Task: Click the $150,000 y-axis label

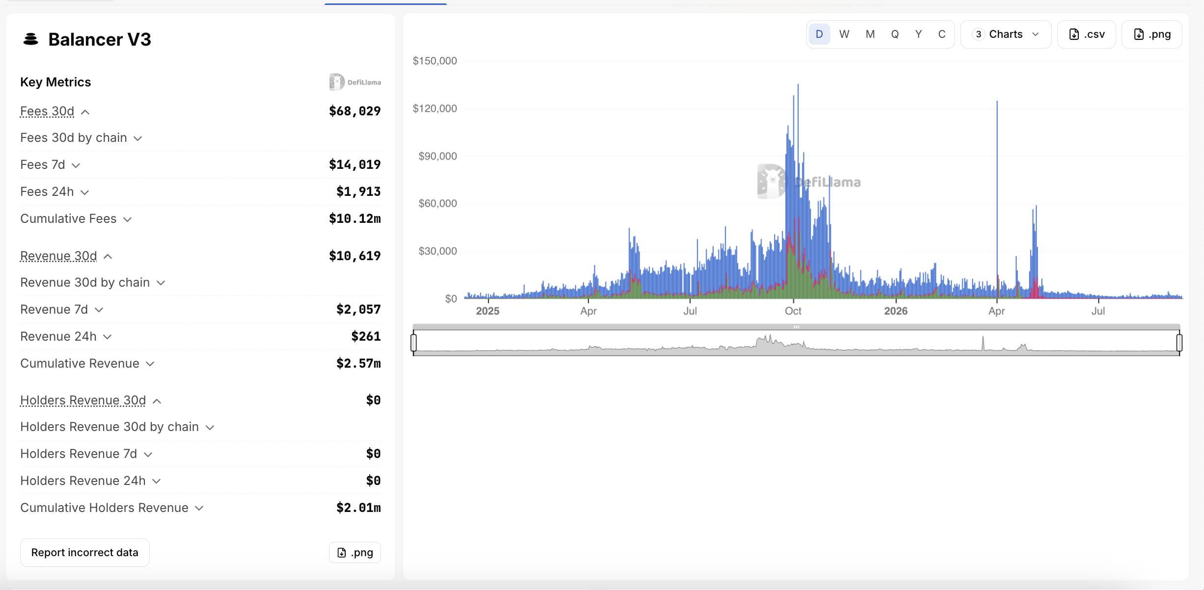Action: (x=435, y=61)
